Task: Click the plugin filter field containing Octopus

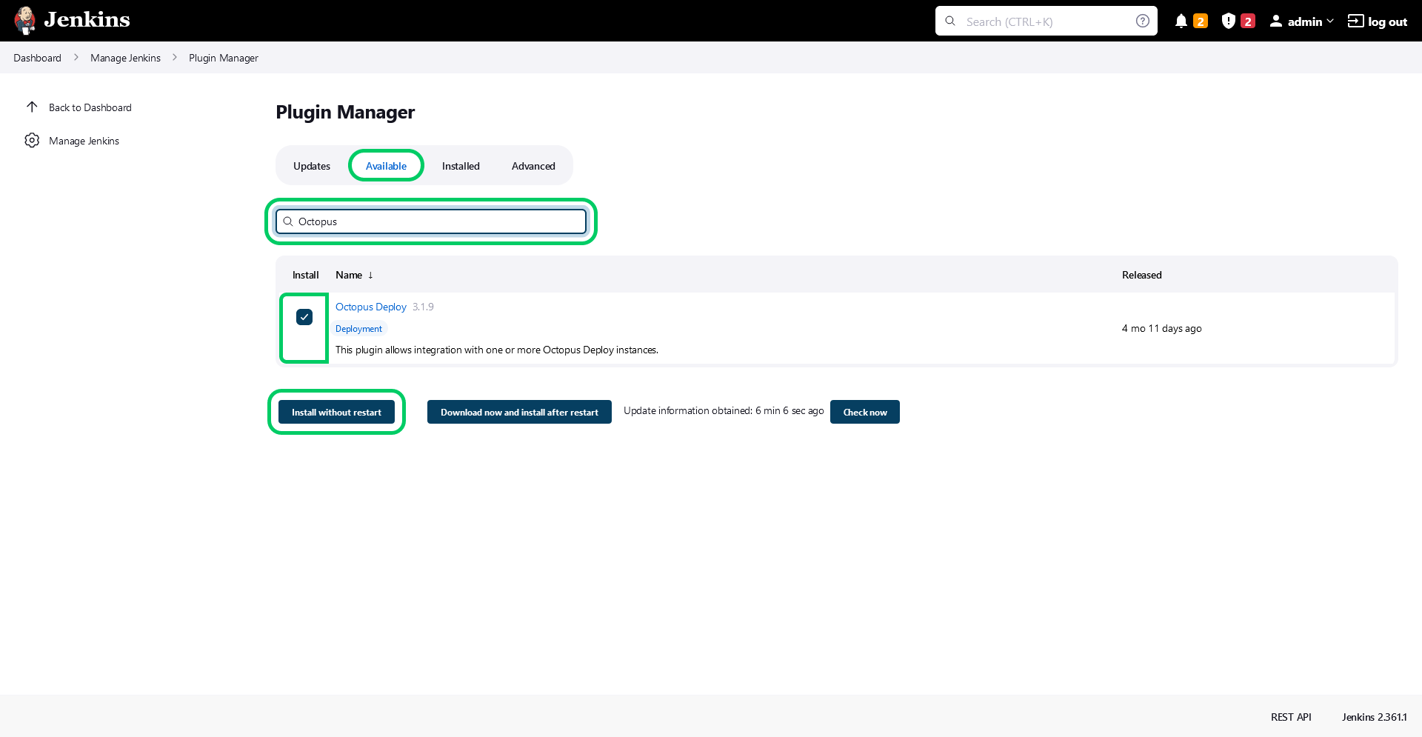Action: coord(431,221)
